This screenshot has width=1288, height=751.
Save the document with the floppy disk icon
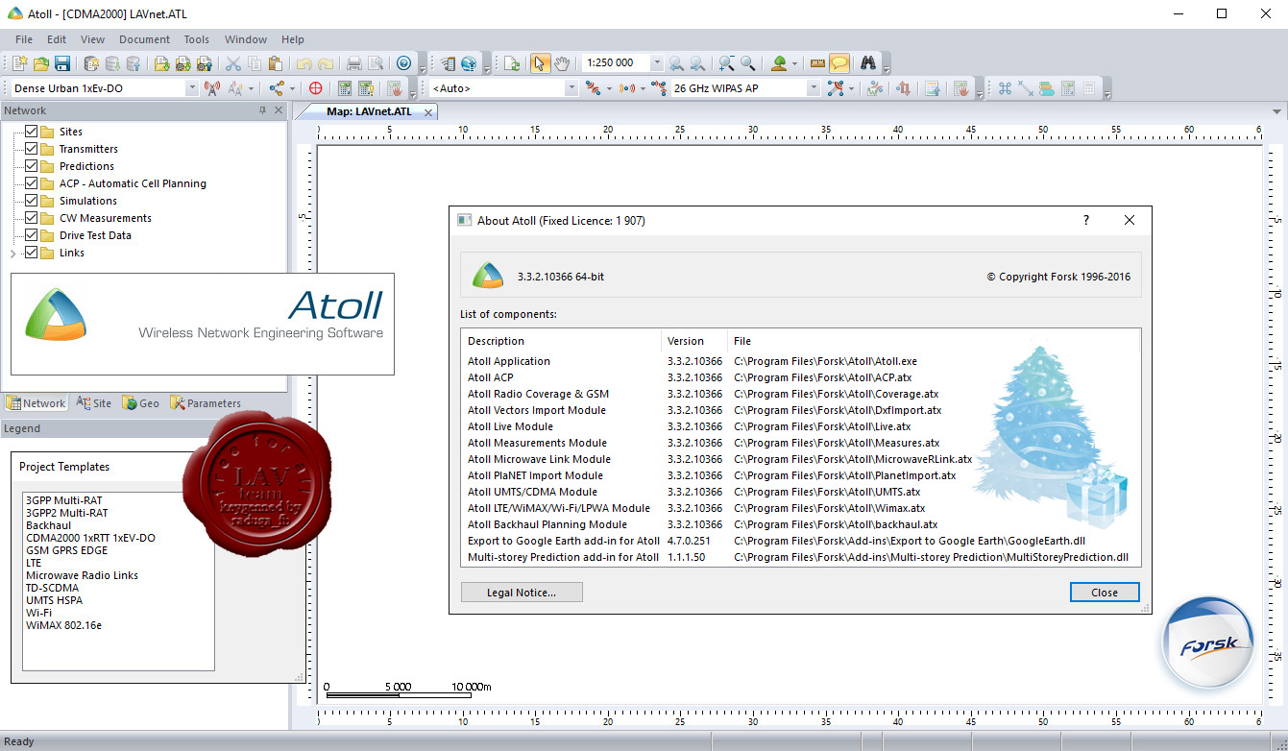pos(62,63)
